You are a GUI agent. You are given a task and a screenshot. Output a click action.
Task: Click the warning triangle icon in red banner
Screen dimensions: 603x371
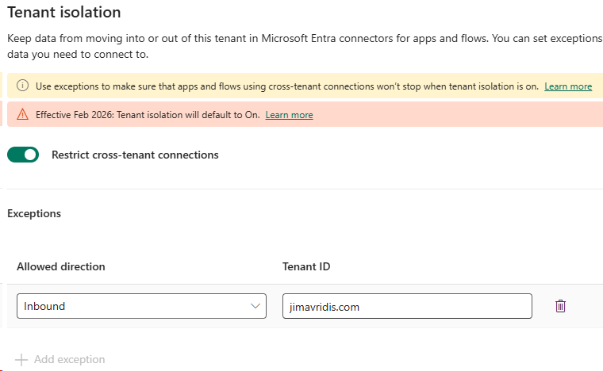tap(22, 114)
